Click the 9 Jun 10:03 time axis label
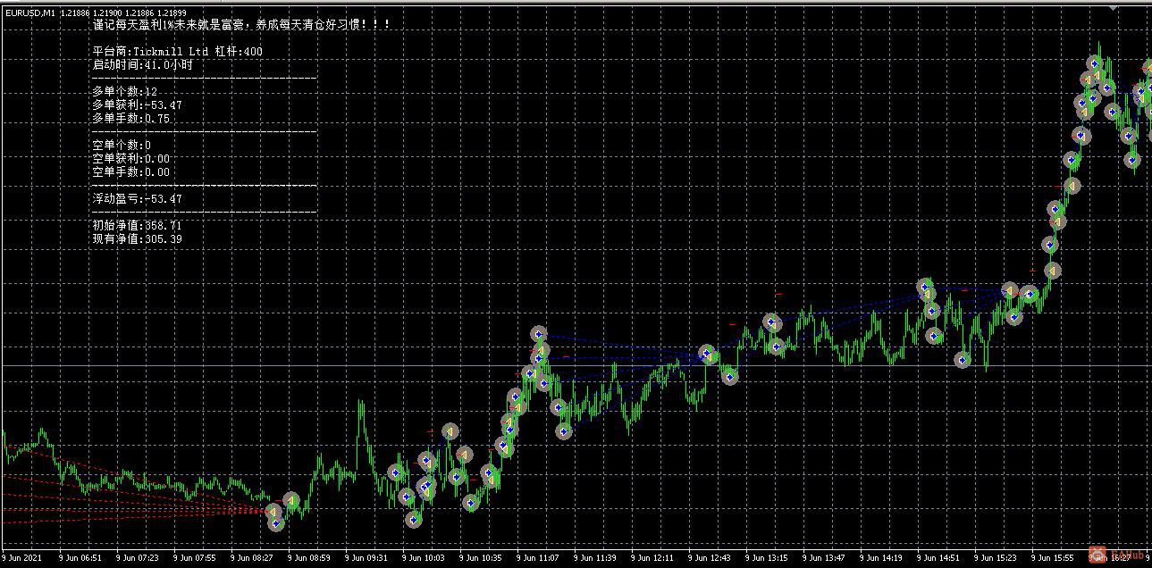Viewport: 1152px width, 568px height. [424, 558]
